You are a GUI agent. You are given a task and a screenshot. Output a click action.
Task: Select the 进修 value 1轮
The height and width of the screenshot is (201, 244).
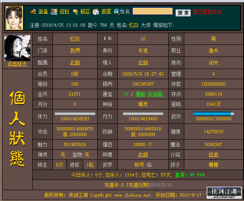coord(90,165)
